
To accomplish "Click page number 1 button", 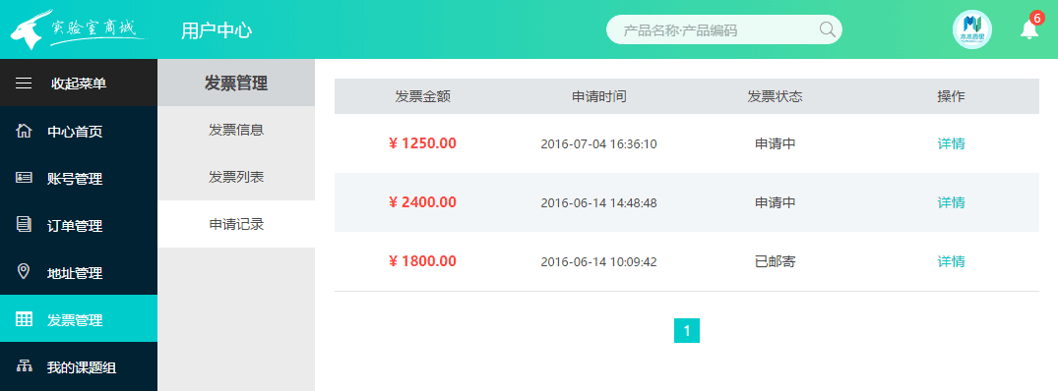I will [x=686, y=330].
